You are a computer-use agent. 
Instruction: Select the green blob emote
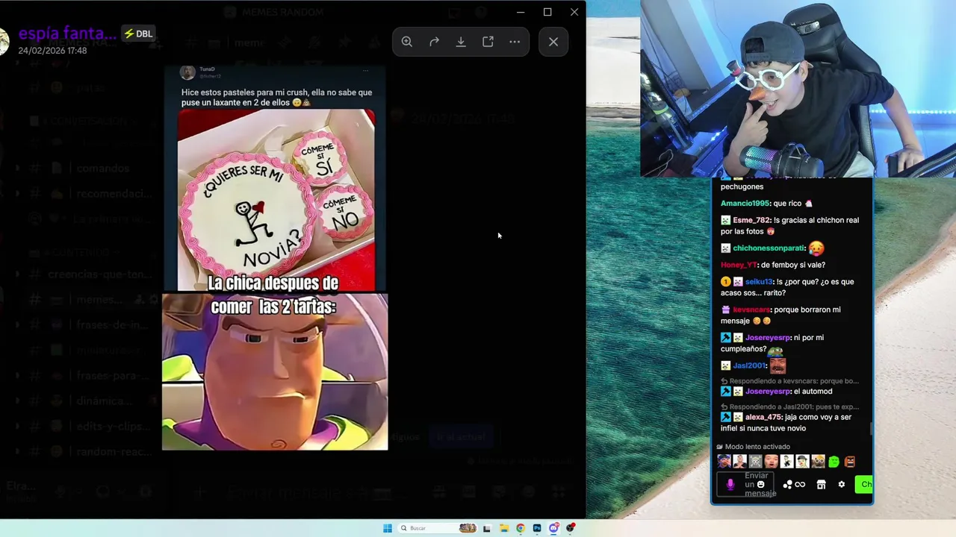point(834,462)
